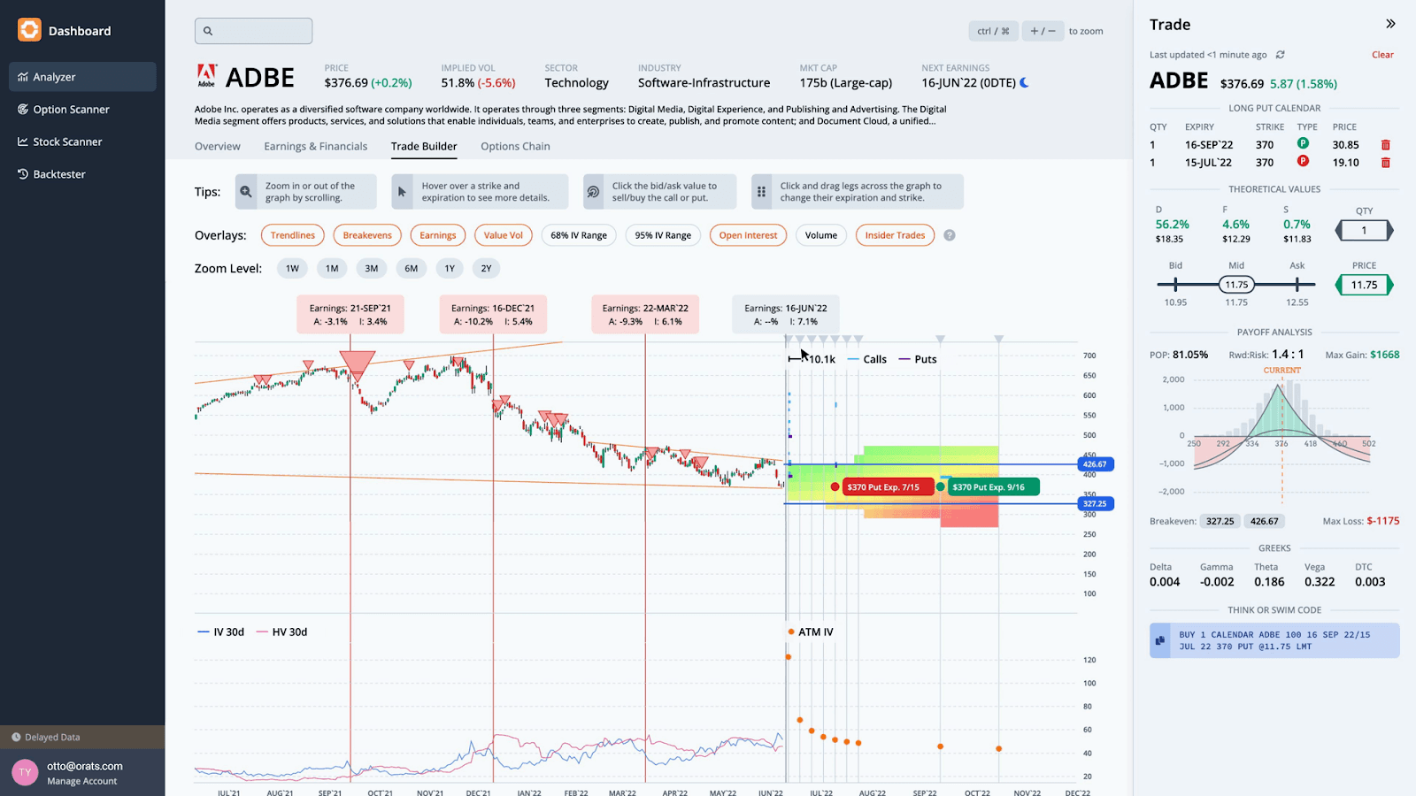The image size is (1416, 796).
Task: Increase the 11.75 price with right arrow
Action: click(x=1389, y=285)
